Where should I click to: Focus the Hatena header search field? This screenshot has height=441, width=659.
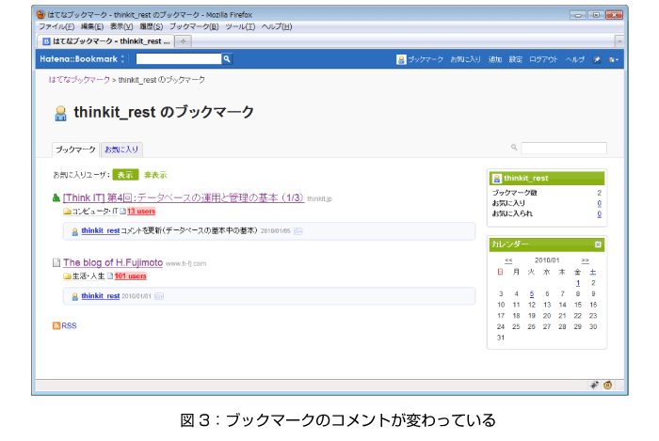pyautogui.click(x=179, y=59)
